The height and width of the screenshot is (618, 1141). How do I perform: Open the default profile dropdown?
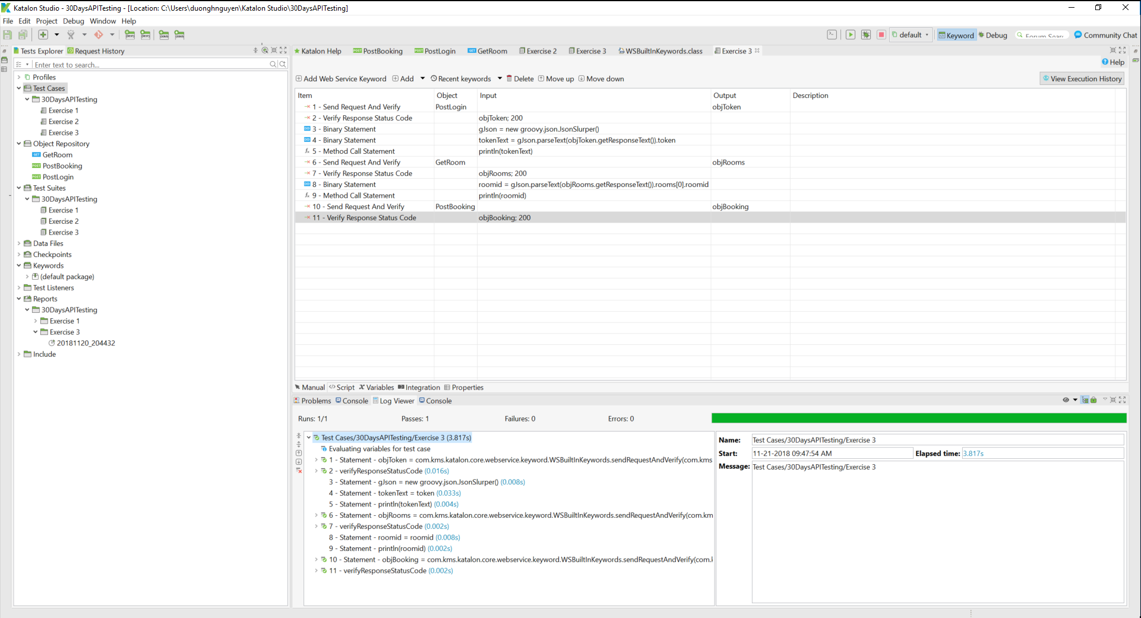[x=911, y=35]
